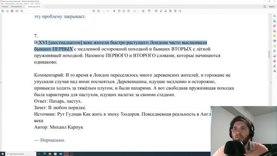Close the open document tab
The width and height of the screenshot is (277, 156).
(x=43, y=6)
